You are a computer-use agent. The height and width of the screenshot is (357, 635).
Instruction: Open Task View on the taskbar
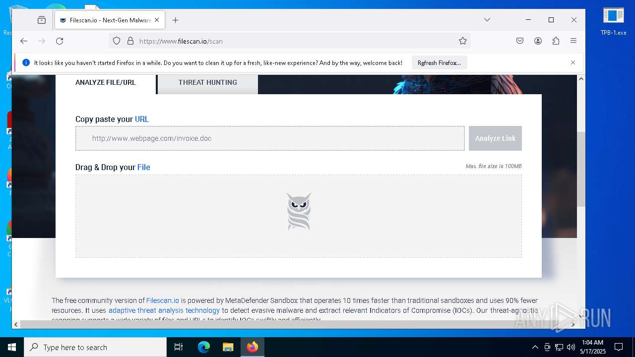point(179,347)
